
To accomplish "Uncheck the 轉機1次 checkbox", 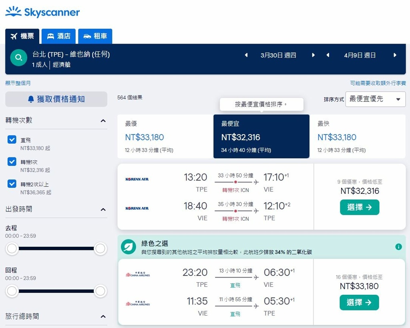I will coord(12,162).
